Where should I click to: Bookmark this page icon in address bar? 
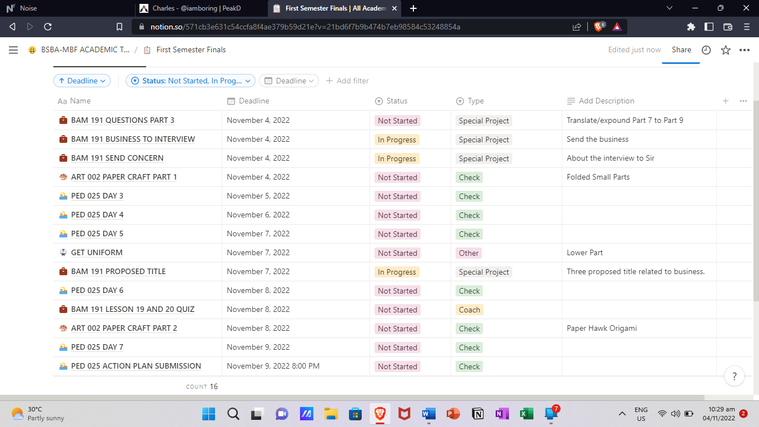(x=119, y=27)
